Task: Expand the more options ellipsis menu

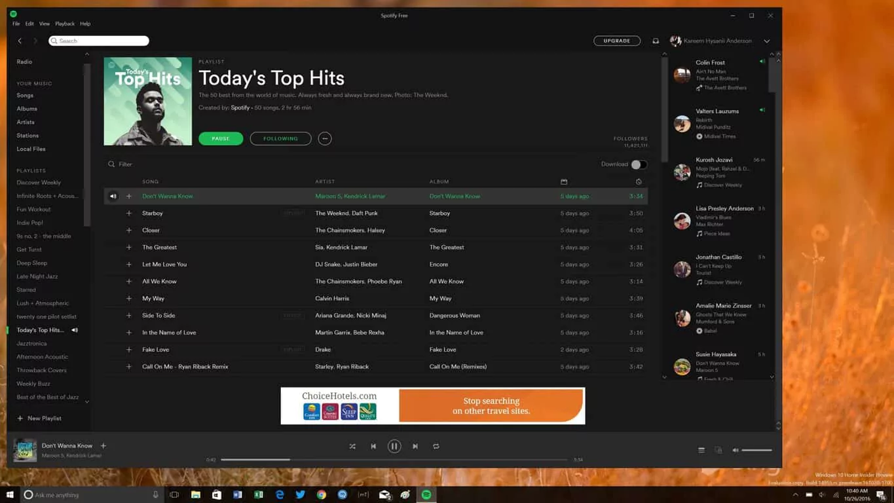Action: pyautogui.click(x=325, y=138)
